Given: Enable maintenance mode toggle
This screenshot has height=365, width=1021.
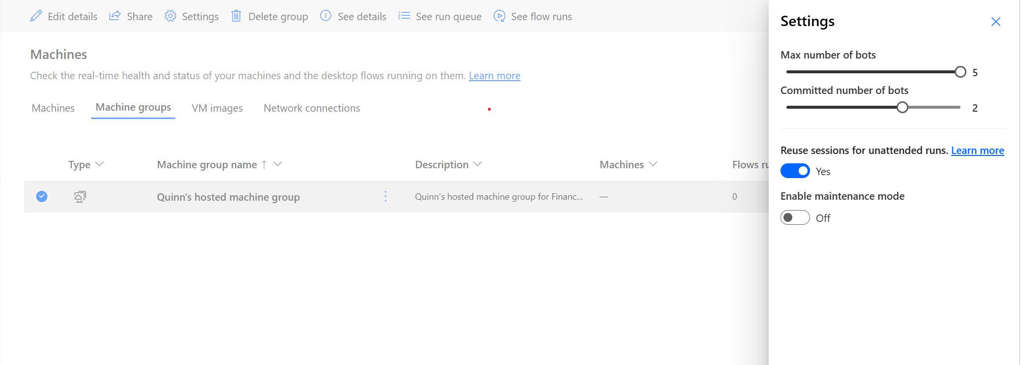Looking at the screenshot, I should pyautogui.click(x=795, y=217).
